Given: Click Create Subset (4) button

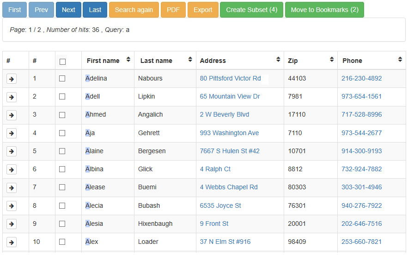Looking at the screenshot, I should click(x=252, y=10).
